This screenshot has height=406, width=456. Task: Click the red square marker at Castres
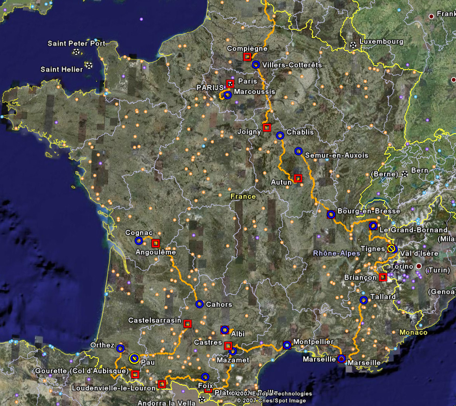point(228,346)
